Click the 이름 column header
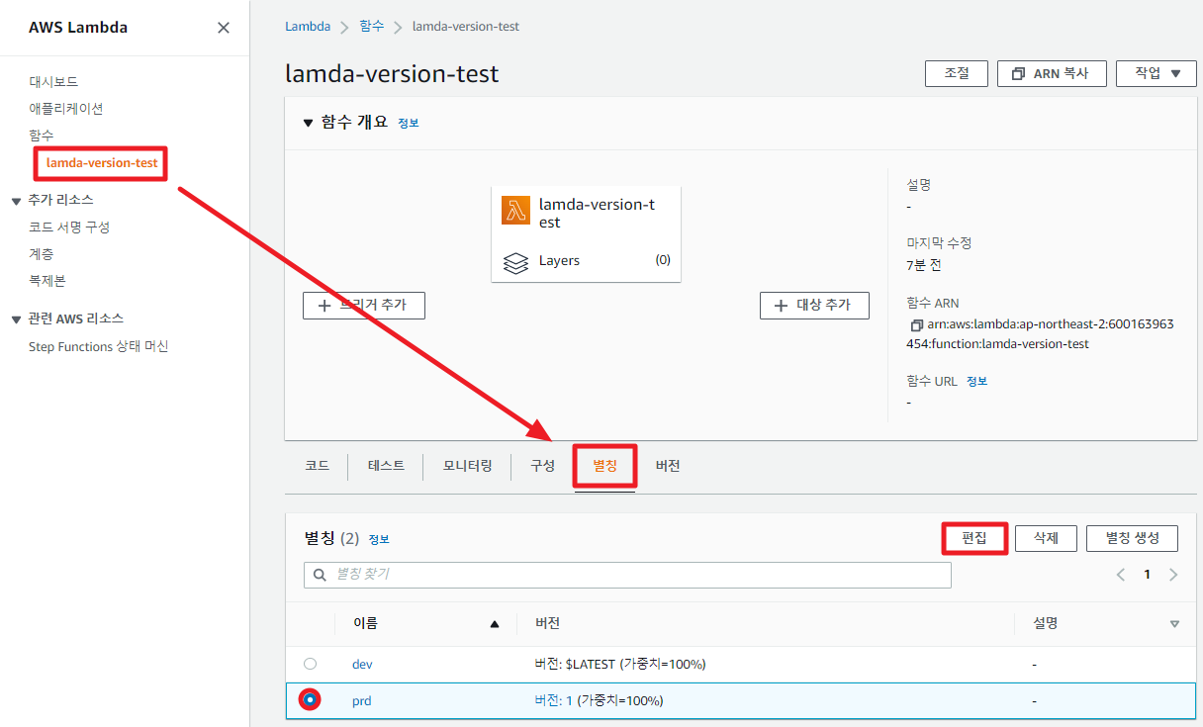 tap(365, 624)
